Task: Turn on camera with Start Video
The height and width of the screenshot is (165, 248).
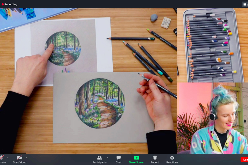Action: (x=20, y=158)
